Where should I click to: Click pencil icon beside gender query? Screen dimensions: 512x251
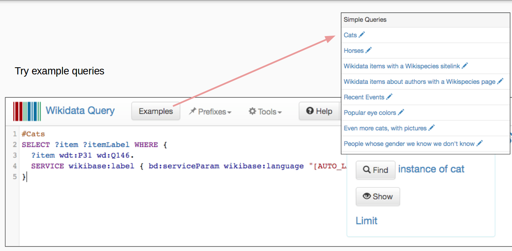(479, 143)
